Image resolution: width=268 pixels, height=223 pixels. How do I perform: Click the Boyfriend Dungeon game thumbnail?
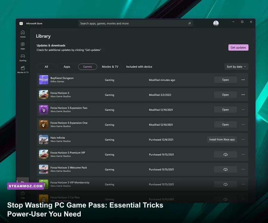coord(43,80)
